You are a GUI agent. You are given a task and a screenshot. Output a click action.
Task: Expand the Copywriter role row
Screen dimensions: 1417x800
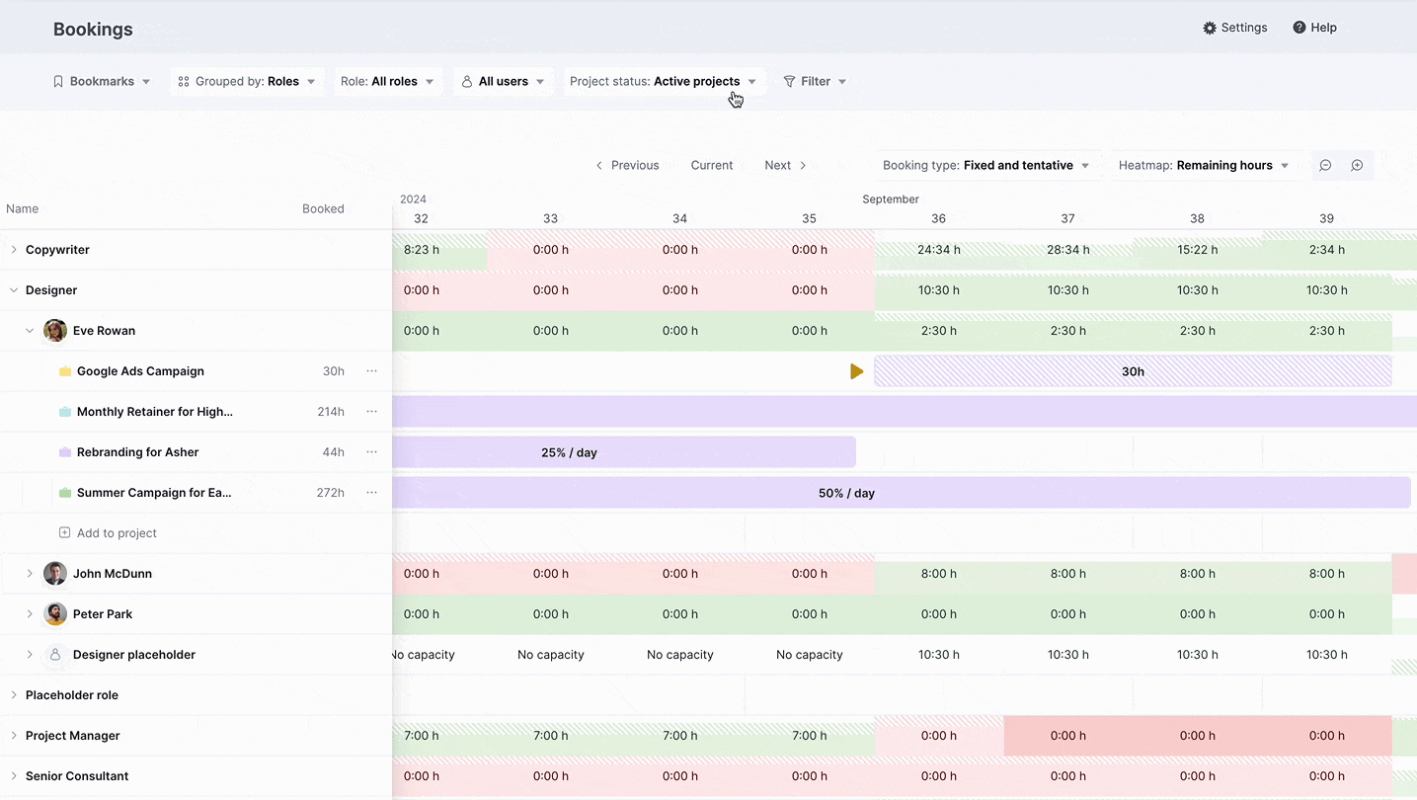click(x=14, y=250)
